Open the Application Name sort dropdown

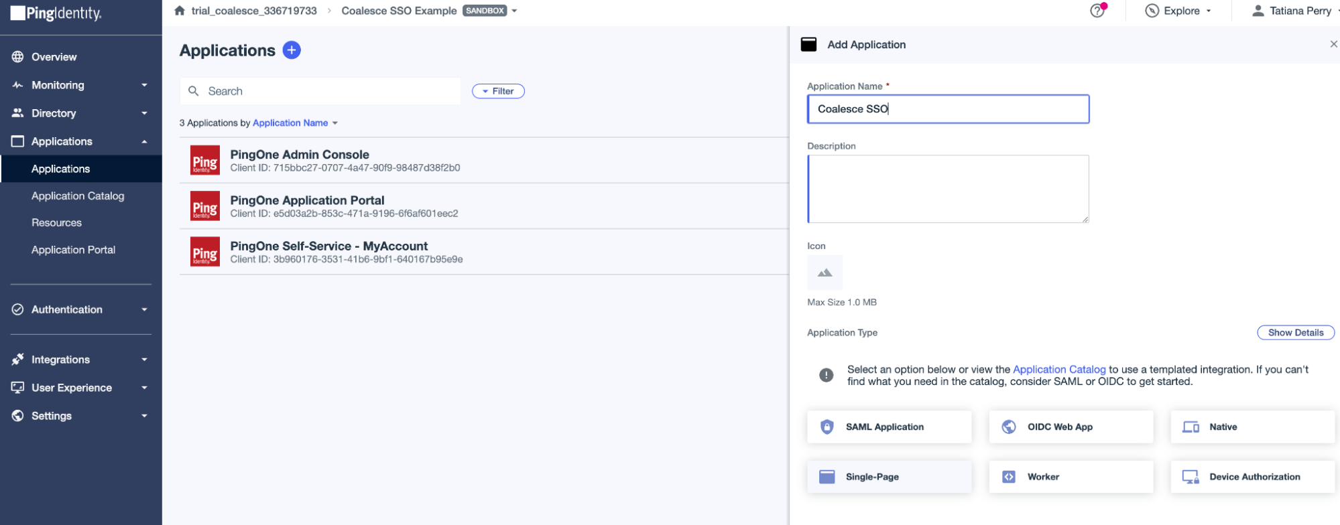point(296,123)
